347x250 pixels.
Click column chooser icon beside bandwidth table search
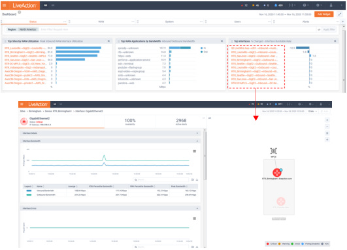[x=192, y=180]
